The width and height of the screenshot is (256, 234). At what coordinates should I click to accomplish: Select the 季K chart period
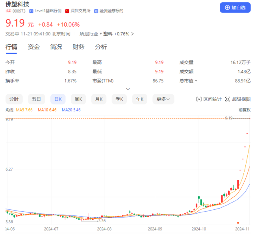click(x=119, y=99)
